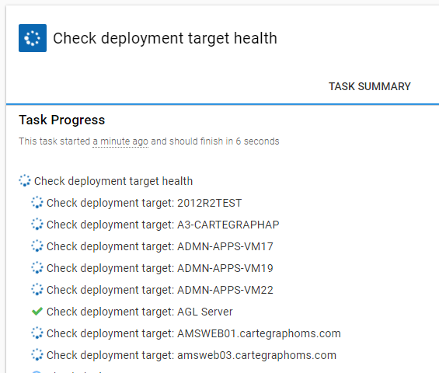Viewport: 439px width, 373px height.
Task: Click green checkmark icon for AGL Server
Action: [37, 312]
